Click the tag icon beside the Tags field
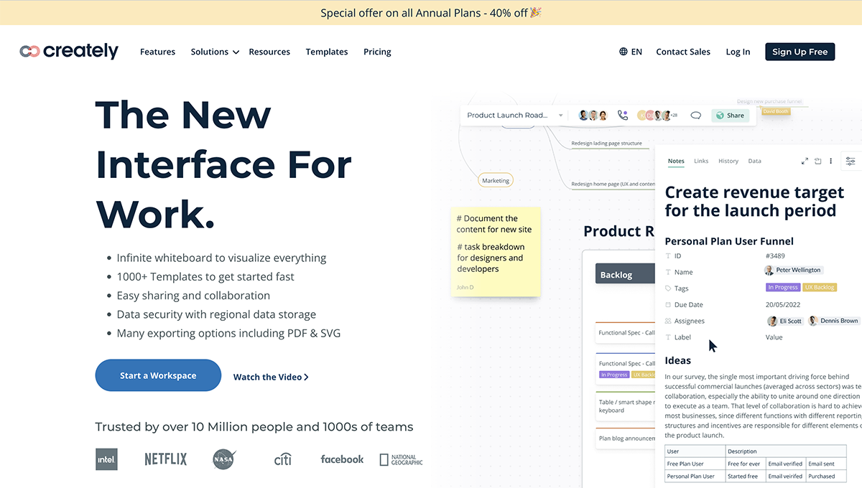This screenshot has height=488, width=862. [x=668, y=288]
